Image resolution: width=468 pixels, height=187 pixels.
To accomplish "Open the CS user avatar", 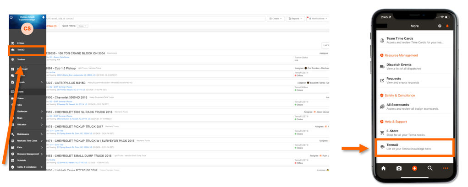I will 27,29.
